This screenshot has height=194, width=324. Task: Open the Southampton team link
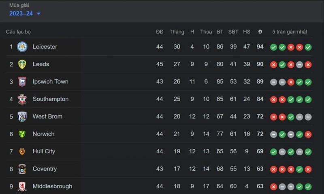click(50, 99)
